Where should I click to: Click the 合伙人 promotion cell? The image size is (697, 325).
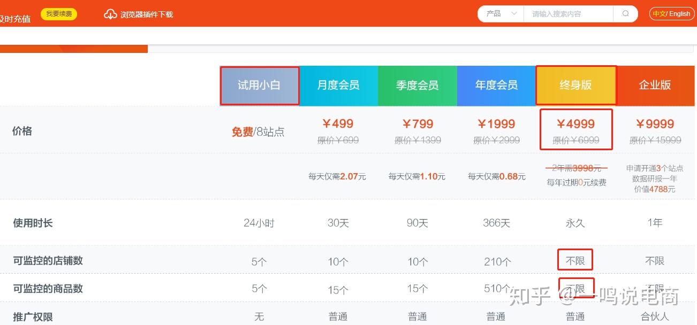(655, 317)
